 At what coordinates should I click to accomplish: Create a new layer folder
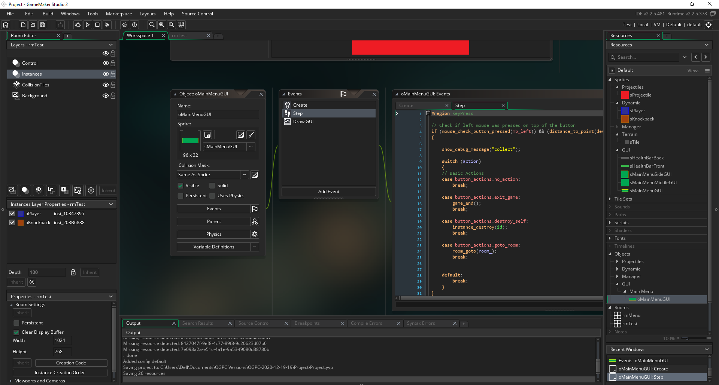coord(78,190)
